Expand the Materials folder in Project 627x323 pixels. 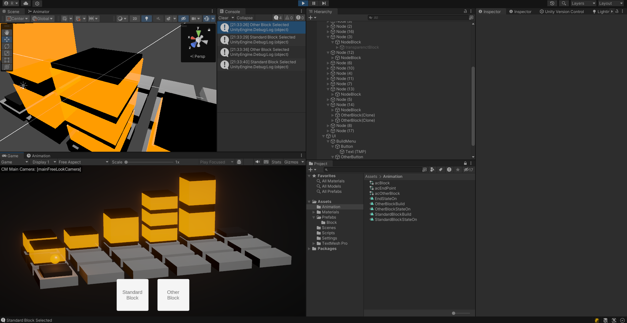tap(314, 212)
